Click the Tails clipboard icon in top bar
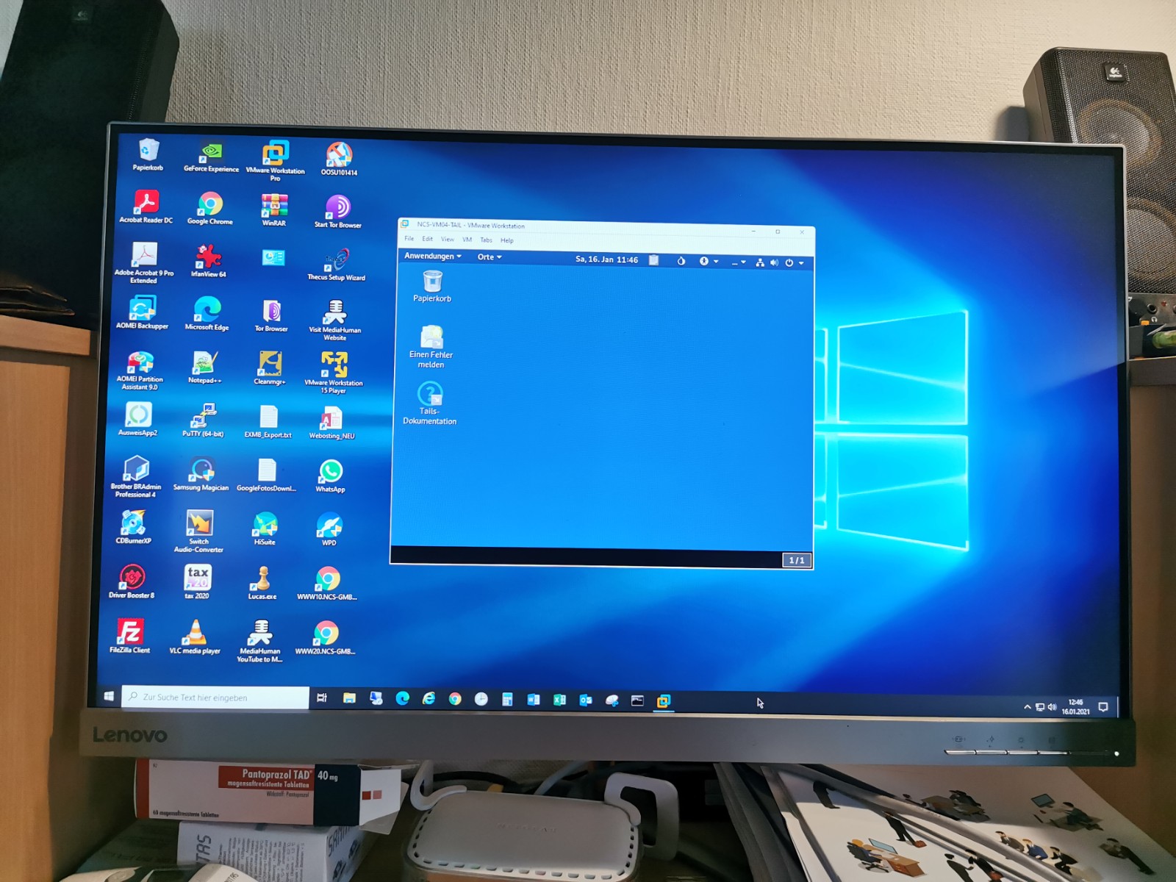The image size is (1176, 882). (653, 260)
